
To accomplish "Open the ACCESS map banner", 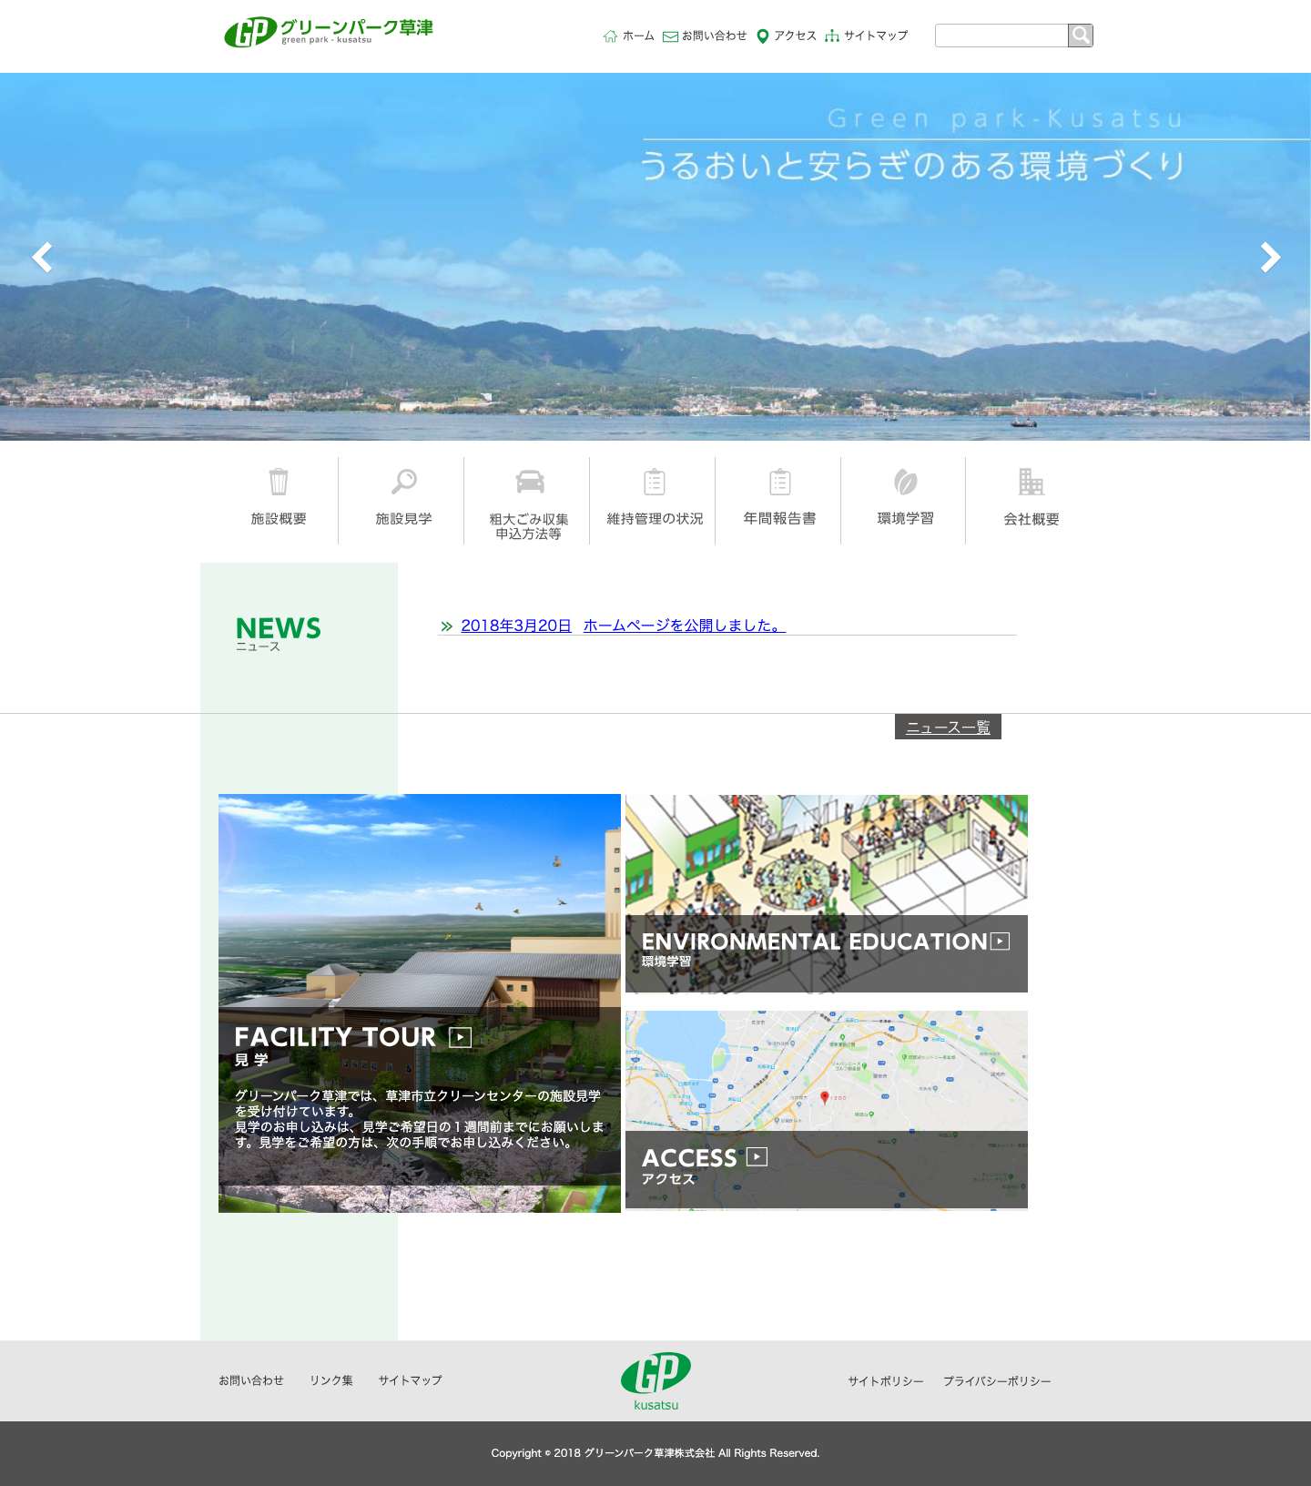I will pyautogui.click(x=827, y=1109).
